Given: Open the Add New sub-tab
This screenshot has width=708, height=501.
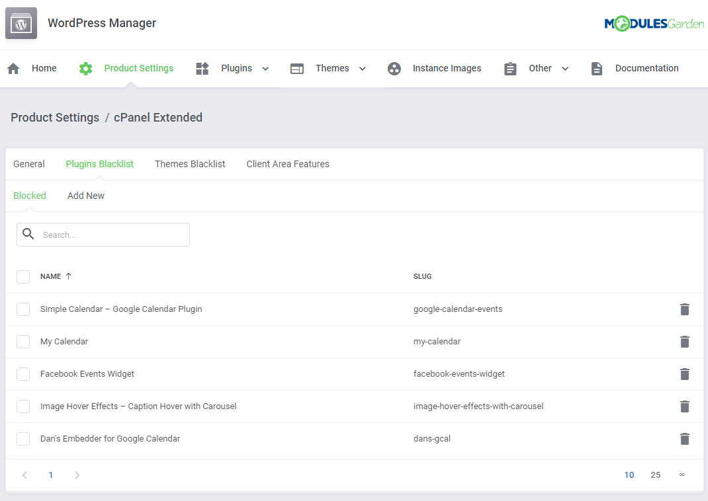Looking at the screenshot, I should (86, 196).
